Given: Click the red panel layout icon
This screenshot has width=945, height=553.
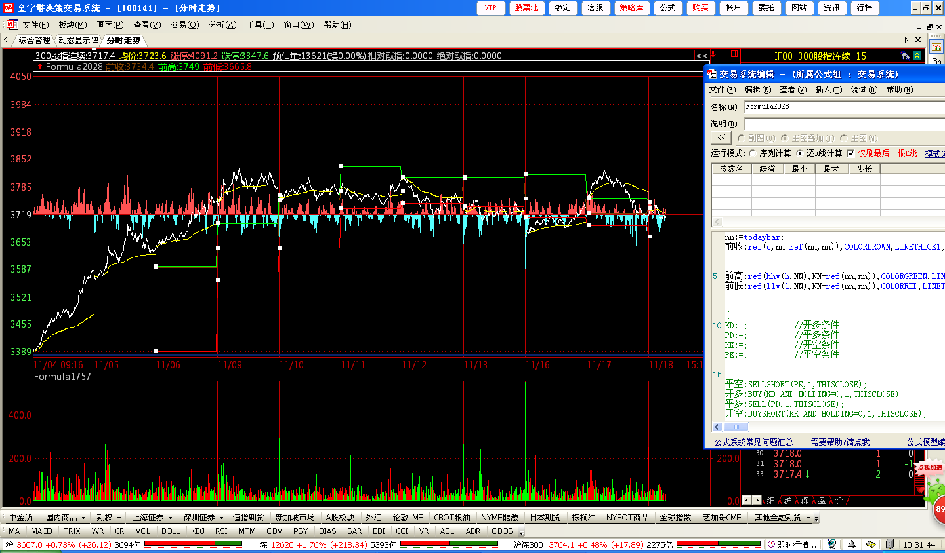Looking at the screenshot, I should [734, 54].
